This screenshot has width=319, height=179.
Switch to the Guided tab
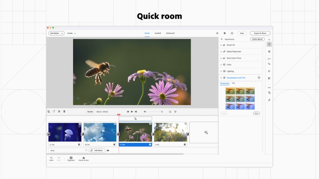pyautogui.click(x=158, y=33)
